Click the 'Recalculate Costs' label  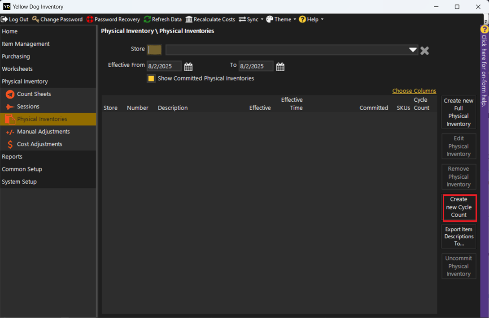tap(214, 19)
